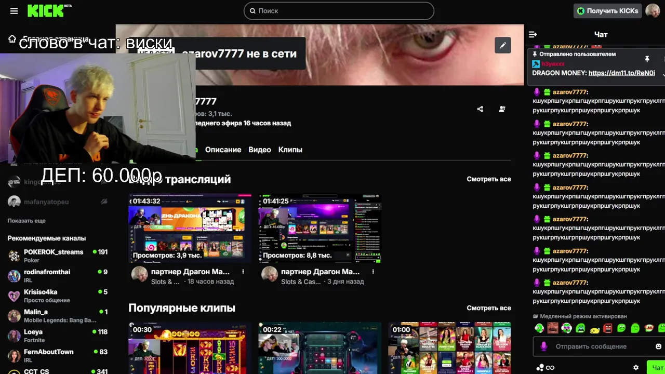Switch to the Клипы tab

tap(290, 150)
